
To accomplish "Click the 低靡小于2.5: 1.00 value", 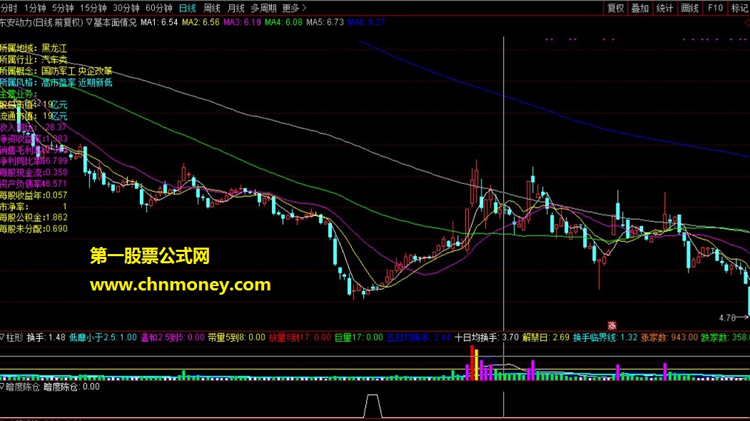I will click(x=103, y=338).
